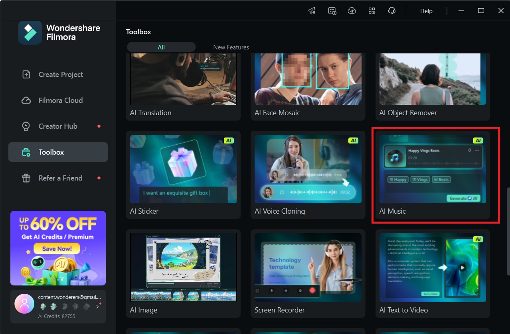The height and width of the screenshot is (334, 510).
Task: Open the AI Image tool thumbnail
Action: 183,267
